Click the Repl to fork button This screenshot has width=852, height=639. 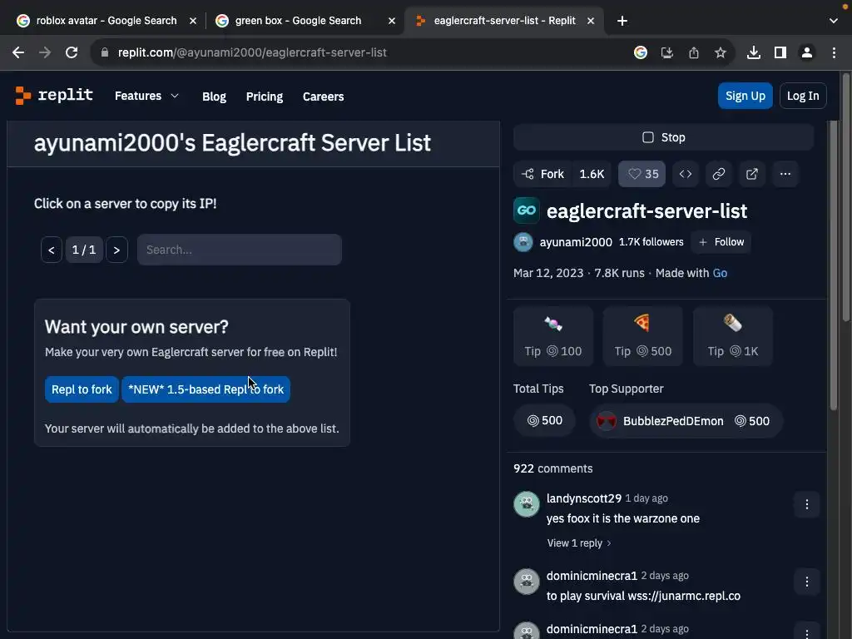click(x=82, y=389)
